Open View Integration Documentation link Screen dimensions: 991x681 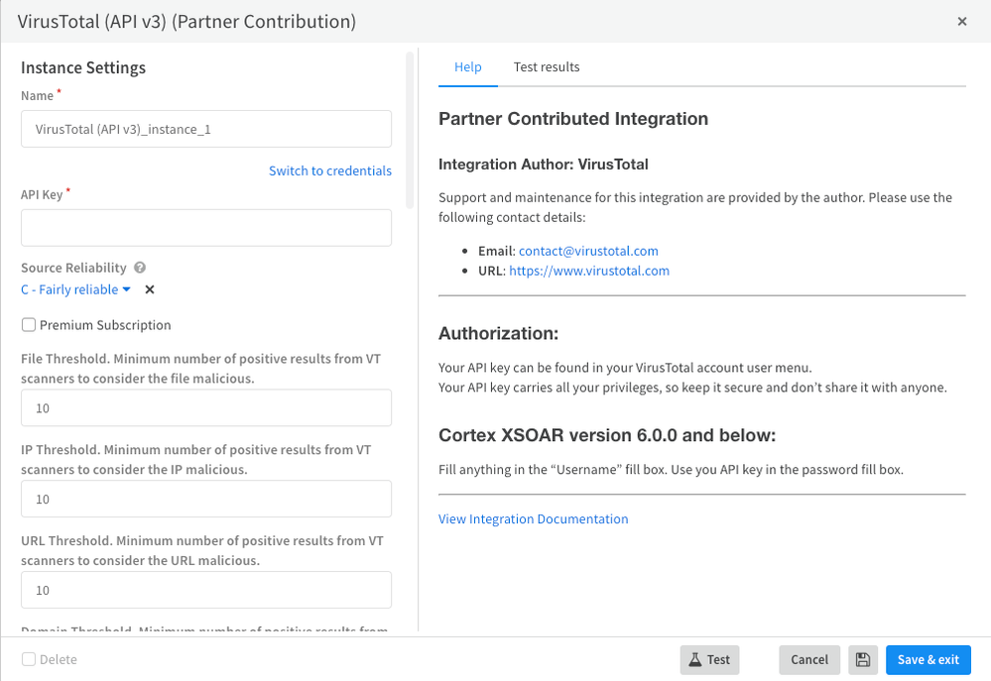(x=534, y=518)
